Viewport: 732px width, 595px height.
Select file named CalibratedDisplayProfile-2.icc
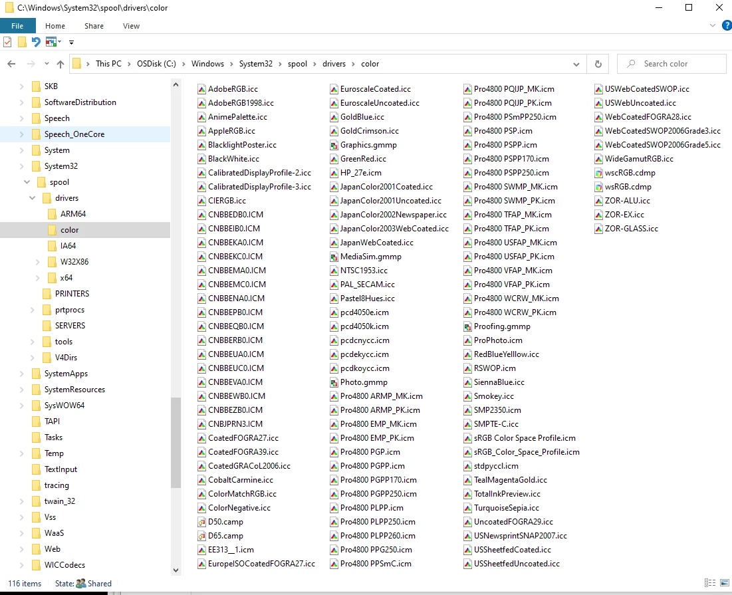click(259, 173)
